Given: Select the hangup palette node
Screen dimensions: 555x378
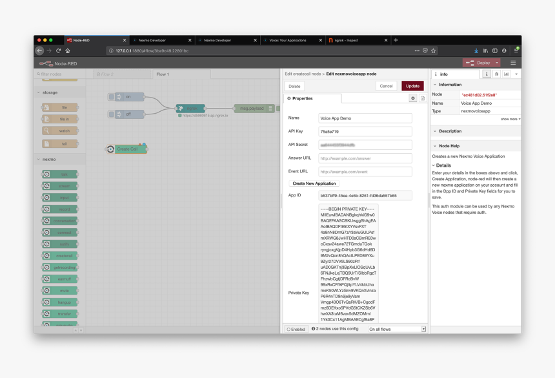Looking at the screenshot, I should 60,302.
